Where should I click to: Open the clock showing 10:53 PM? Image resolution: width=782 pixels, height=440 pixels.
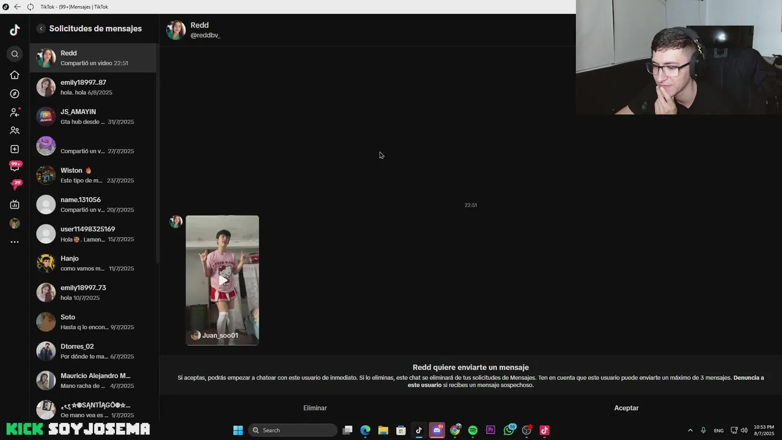[x=764, y=430]
